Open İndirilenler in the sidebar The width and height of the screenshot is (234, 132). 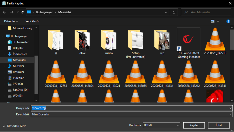click(x=17, y=54)
